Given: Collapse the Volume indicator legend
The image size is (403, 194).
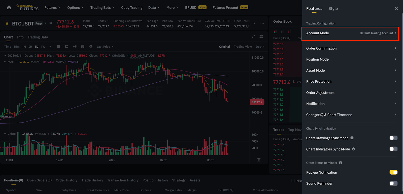Looking at the screenshot, I should pos(5,134).
